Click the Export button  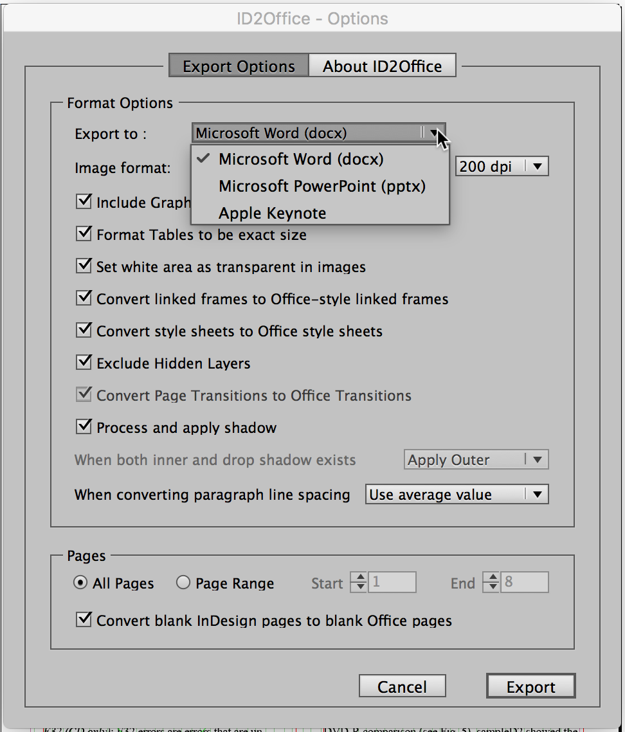pos(530,687)
